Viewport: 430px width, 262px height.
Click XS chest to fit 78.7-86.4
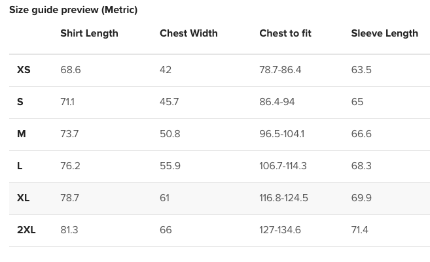pos(280,70)
